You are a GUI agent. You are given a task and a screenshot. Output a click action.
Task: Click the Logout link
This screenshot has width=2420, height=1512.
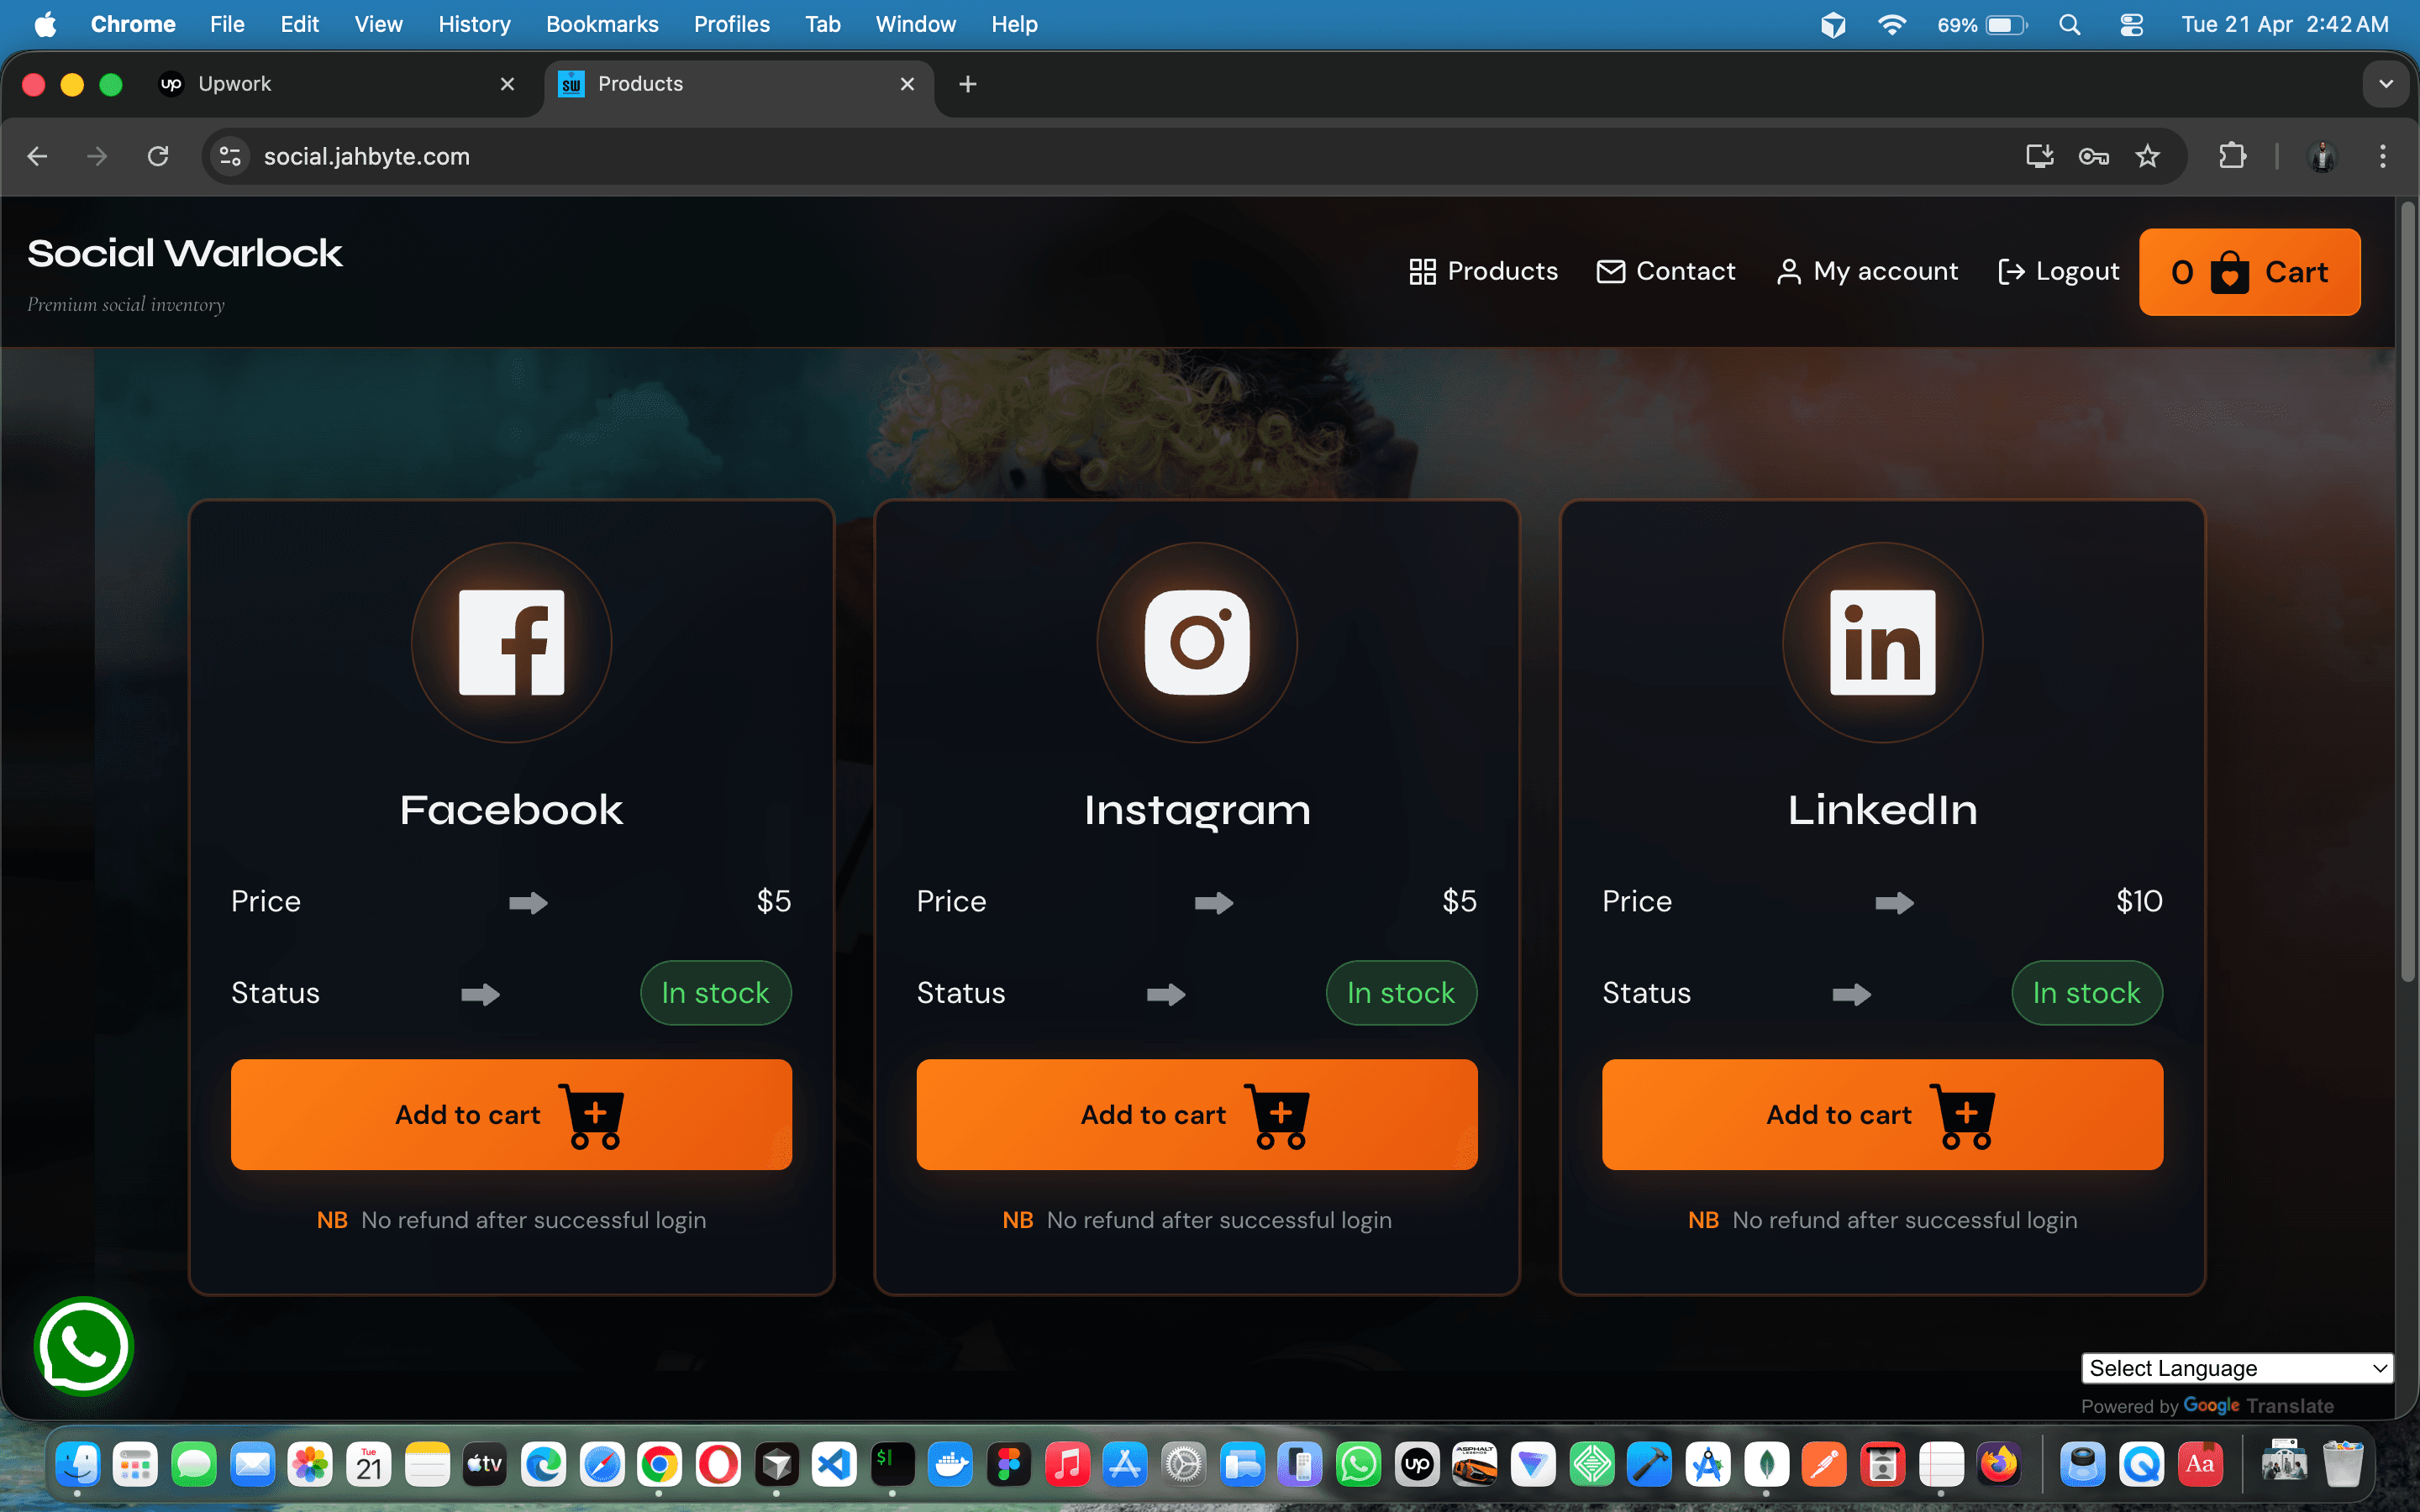[x=2059, y=271]
